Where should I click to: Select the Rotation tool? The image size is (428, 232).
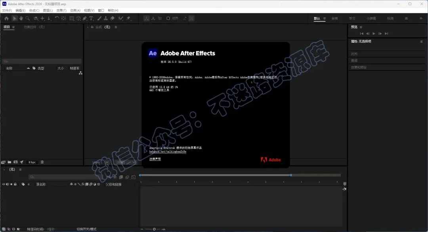click(x=57, y=18)
